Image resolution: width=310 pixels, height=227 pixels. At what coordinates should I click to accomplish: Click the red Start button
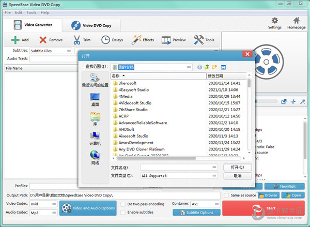(263, 208)
